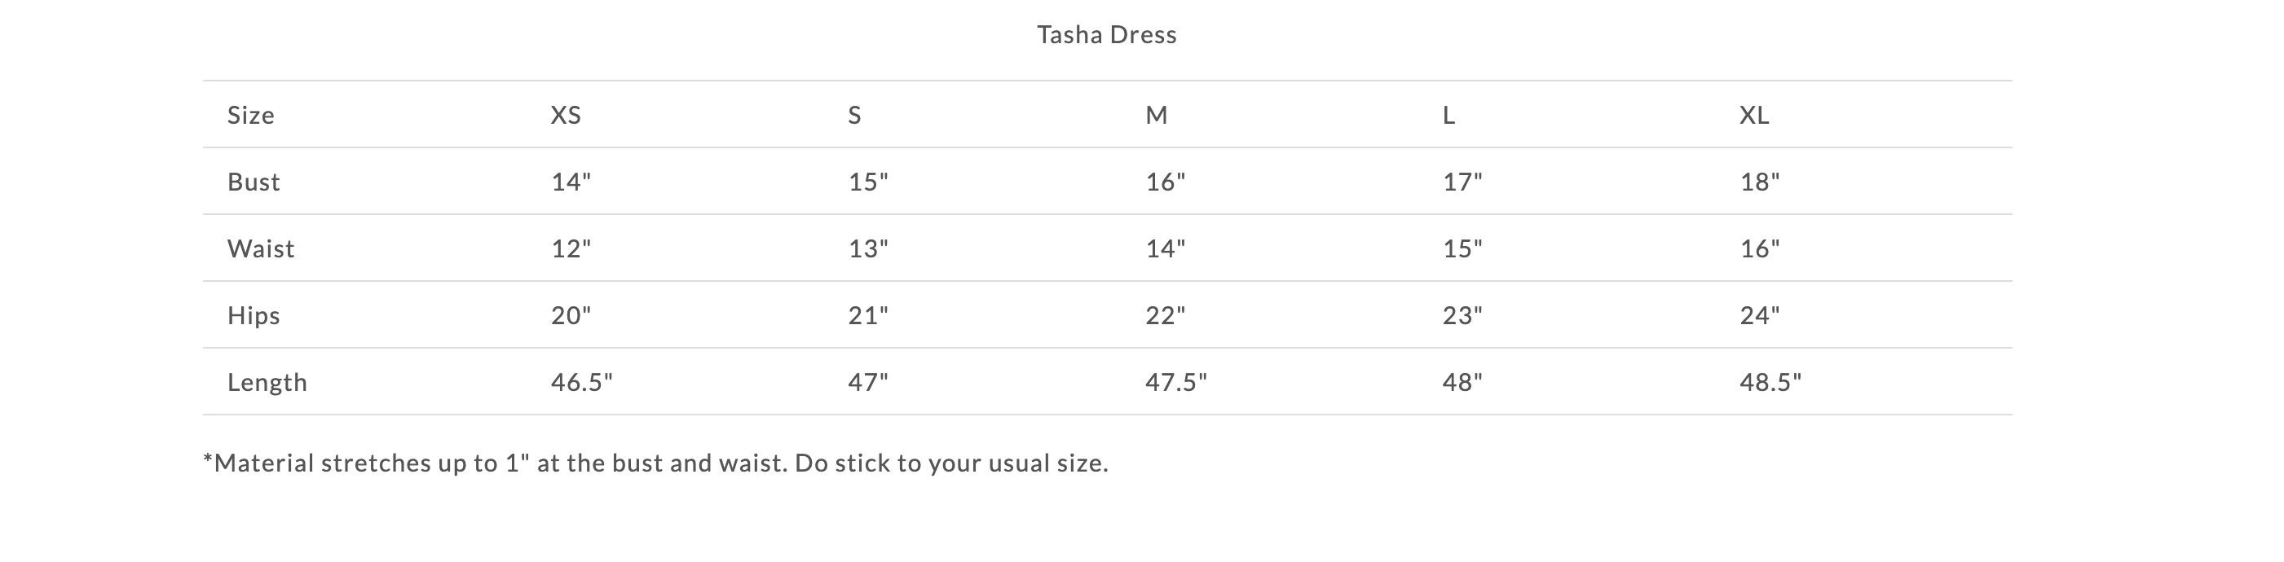2284x562 pixels.
Task: Click the material stretch note text
Action: [655, 463]
